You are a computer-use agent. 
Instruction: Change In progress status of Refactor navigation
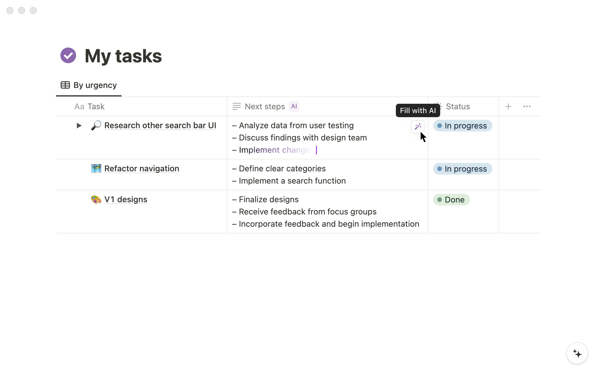(463, 169)
